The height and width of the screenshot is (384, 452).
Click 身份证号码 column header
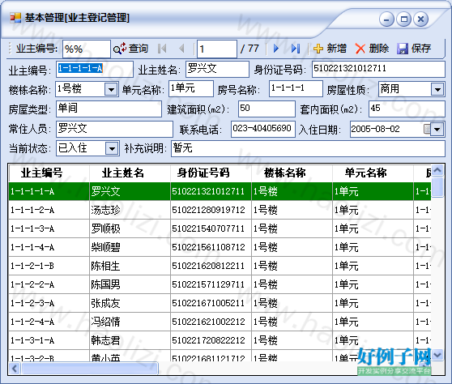(211, 173)
